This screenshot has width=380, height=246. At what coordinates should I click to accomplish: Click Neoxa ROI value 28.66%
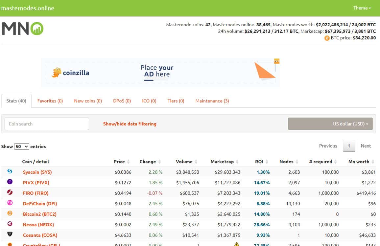(262, 225)
